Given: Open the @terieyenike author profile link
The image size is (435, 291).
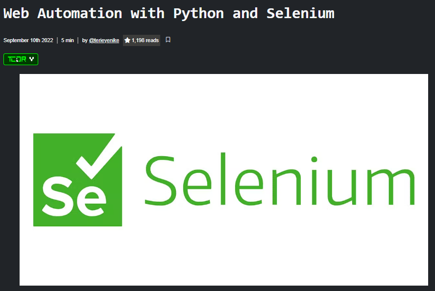Looking at the screenshot, I should coord(104,40).
